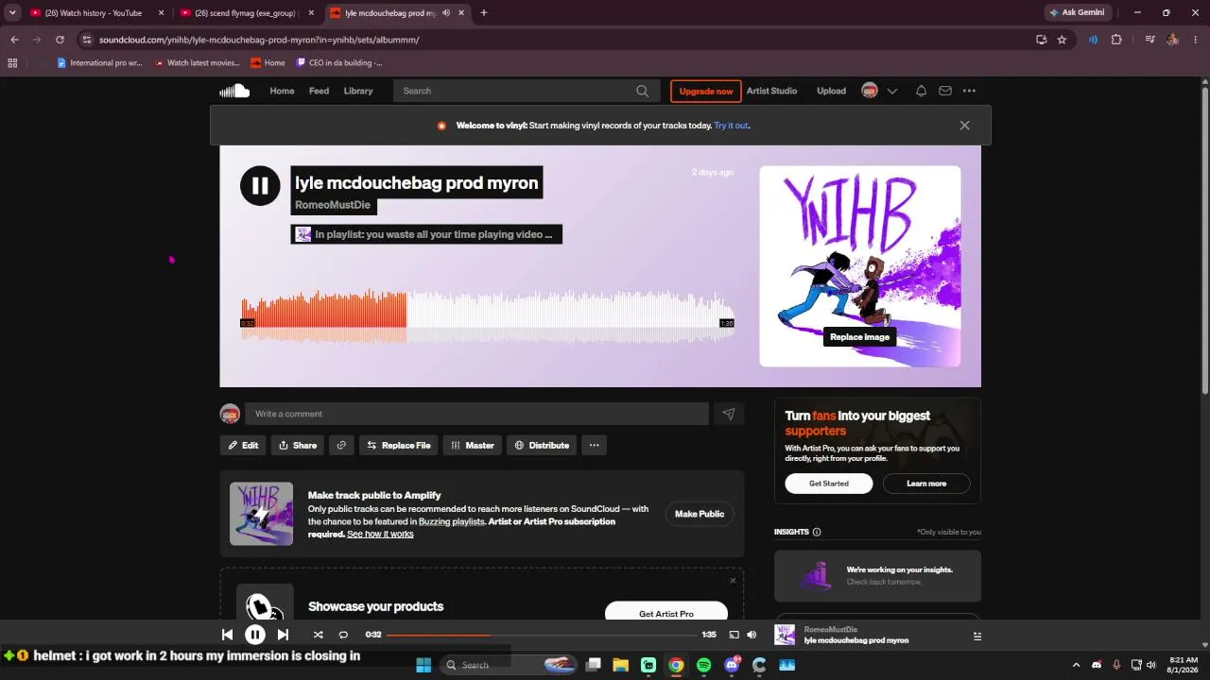The height and width of the screenshot is (680, 1210).
Task: Mute the SoundCloud player volume
Action: click(x=752, y=635)
